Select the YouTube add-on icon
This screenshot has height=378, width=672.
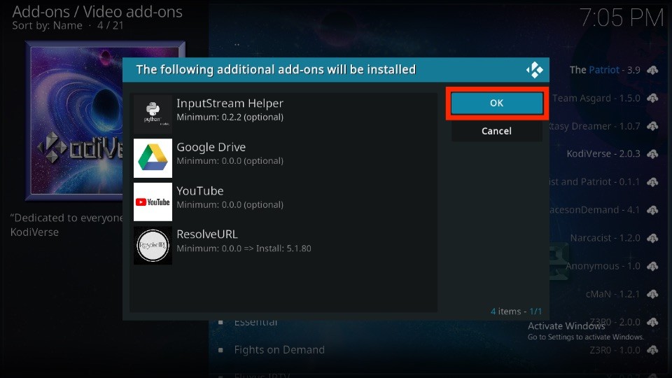[x=153, y=202]
